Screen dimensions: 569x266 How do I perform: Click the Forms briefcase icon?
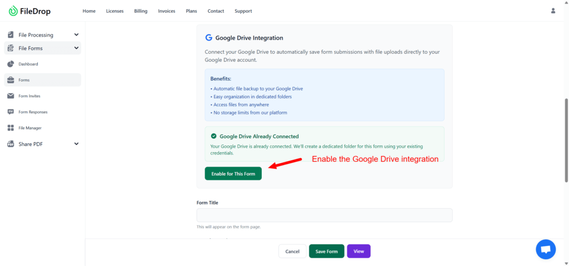(x=11, y=80)
